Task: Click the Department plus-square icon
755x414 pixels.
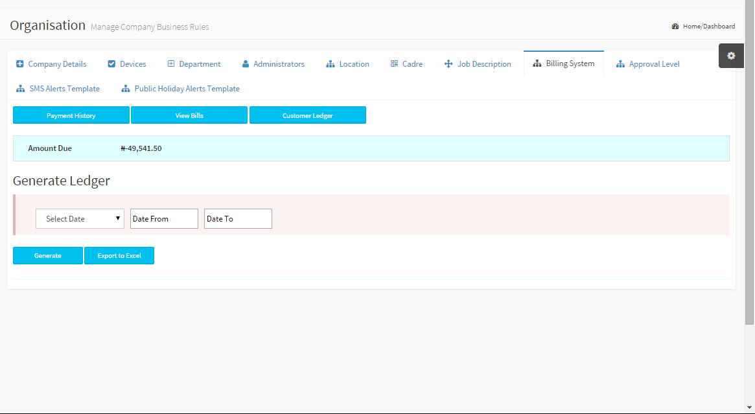Action: (171, 64)
